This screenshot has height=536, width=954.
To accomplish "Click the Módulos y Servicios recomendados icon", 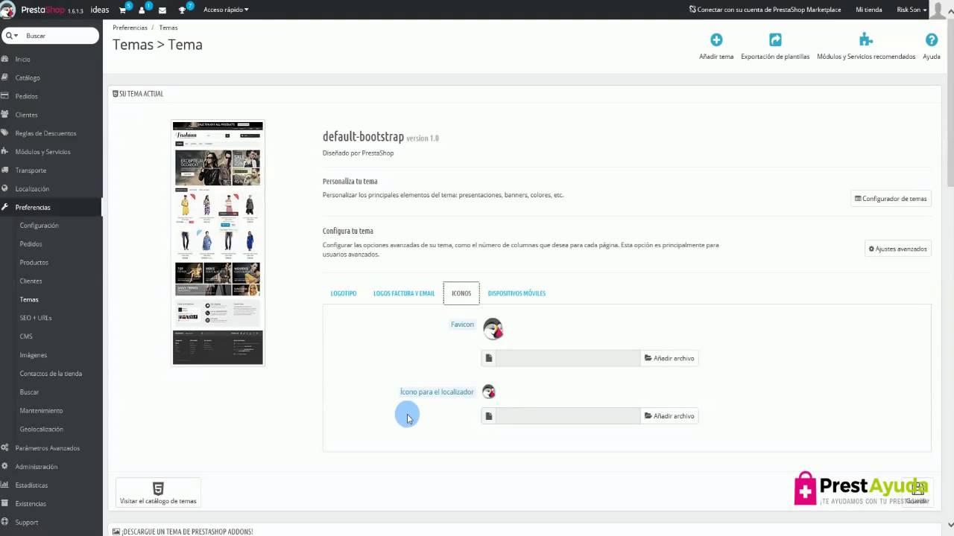I will click(865, 39).
